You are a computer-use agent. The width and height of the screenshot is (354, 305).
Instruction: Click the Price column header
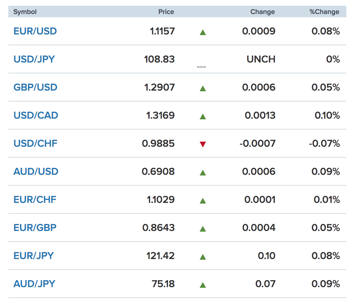[x=166, y=12]
